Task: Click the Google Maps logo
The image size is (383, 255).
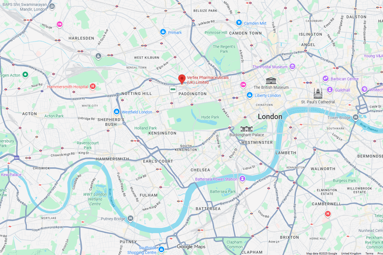Action: pos(191,247)
